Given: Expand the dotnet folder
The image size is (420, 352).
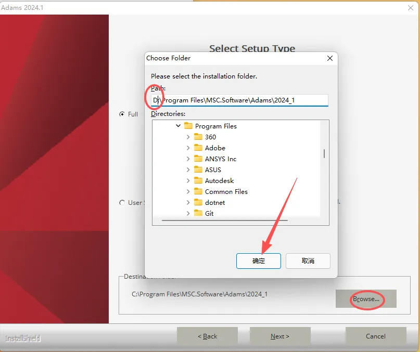Looking at the screenshot, I should (188, 202).
